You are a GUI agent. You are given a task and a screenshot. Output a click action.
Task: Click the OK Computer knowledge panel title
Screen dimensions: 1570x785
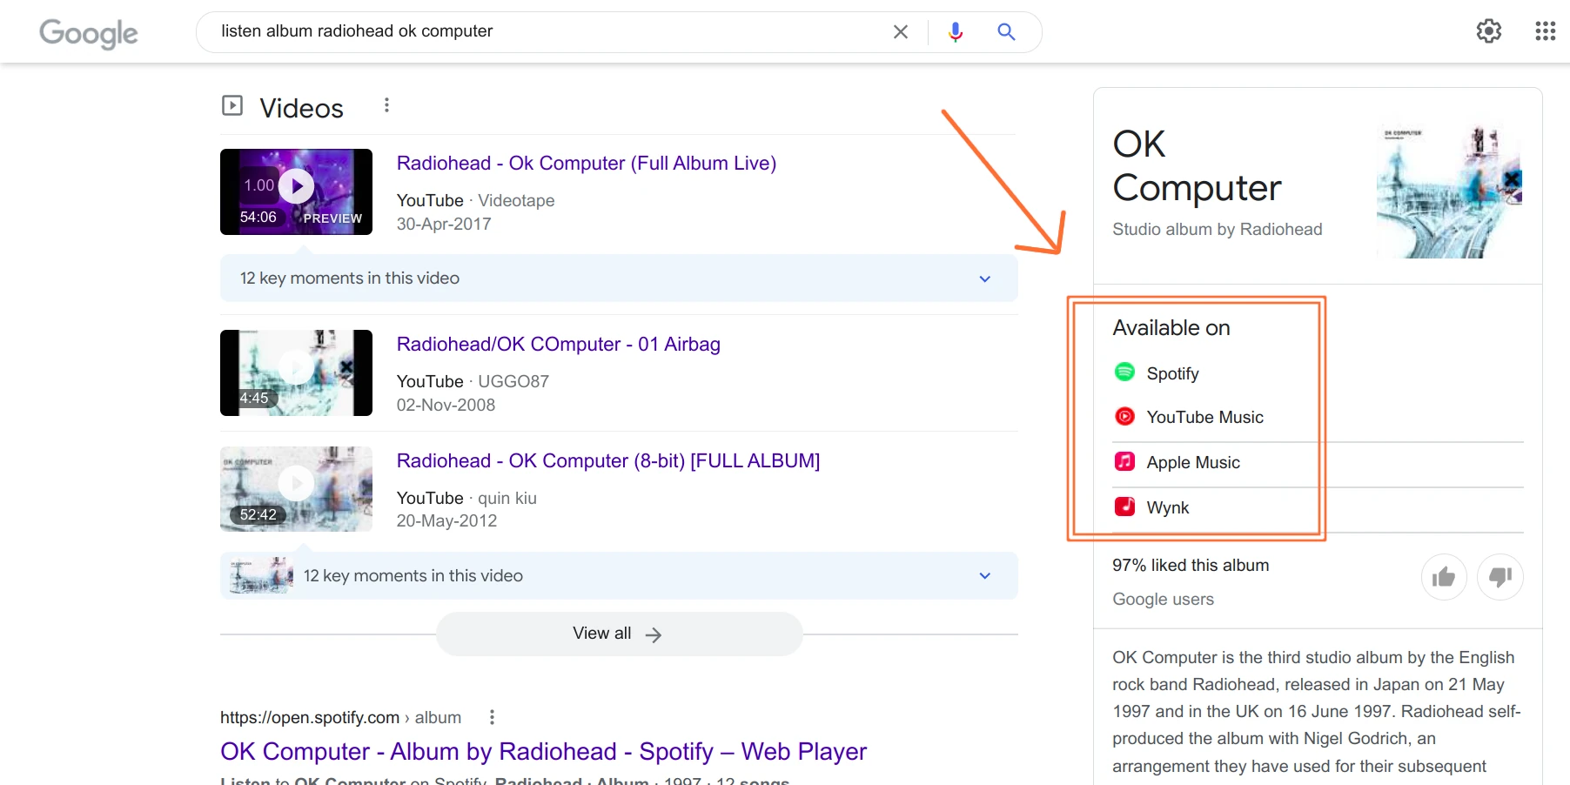point(1197,165)
